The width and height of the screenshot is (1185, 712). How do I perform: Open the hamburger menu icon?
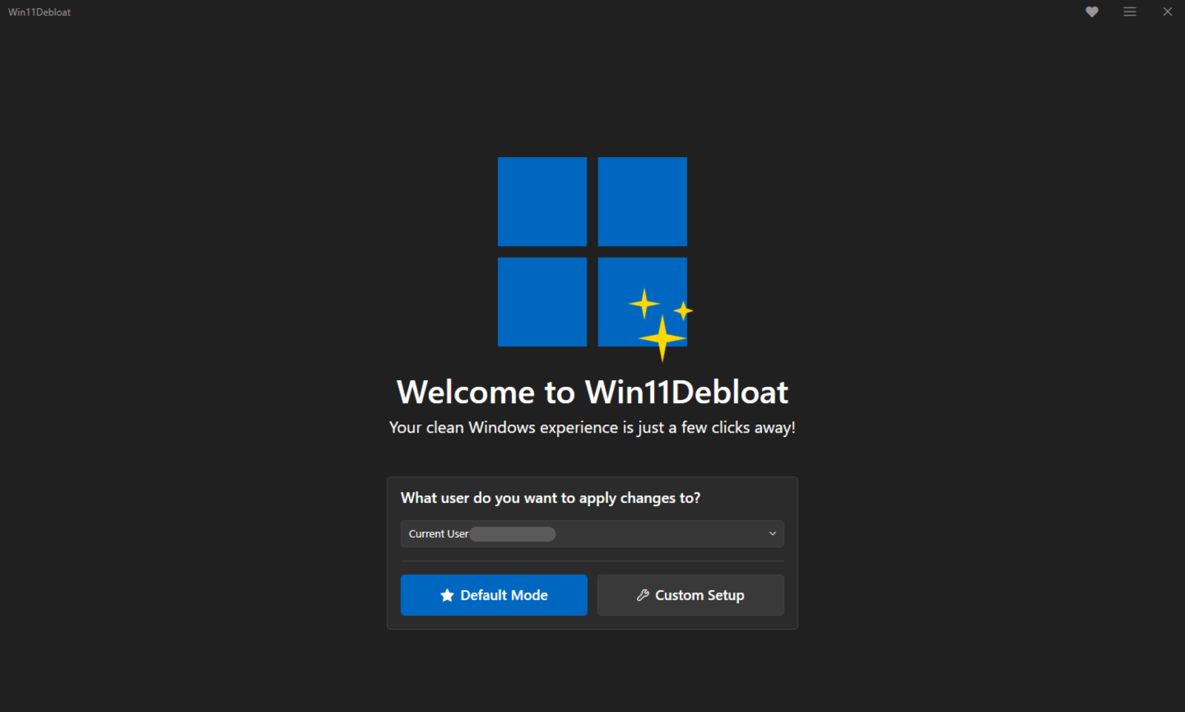[x=1129, y=12]
